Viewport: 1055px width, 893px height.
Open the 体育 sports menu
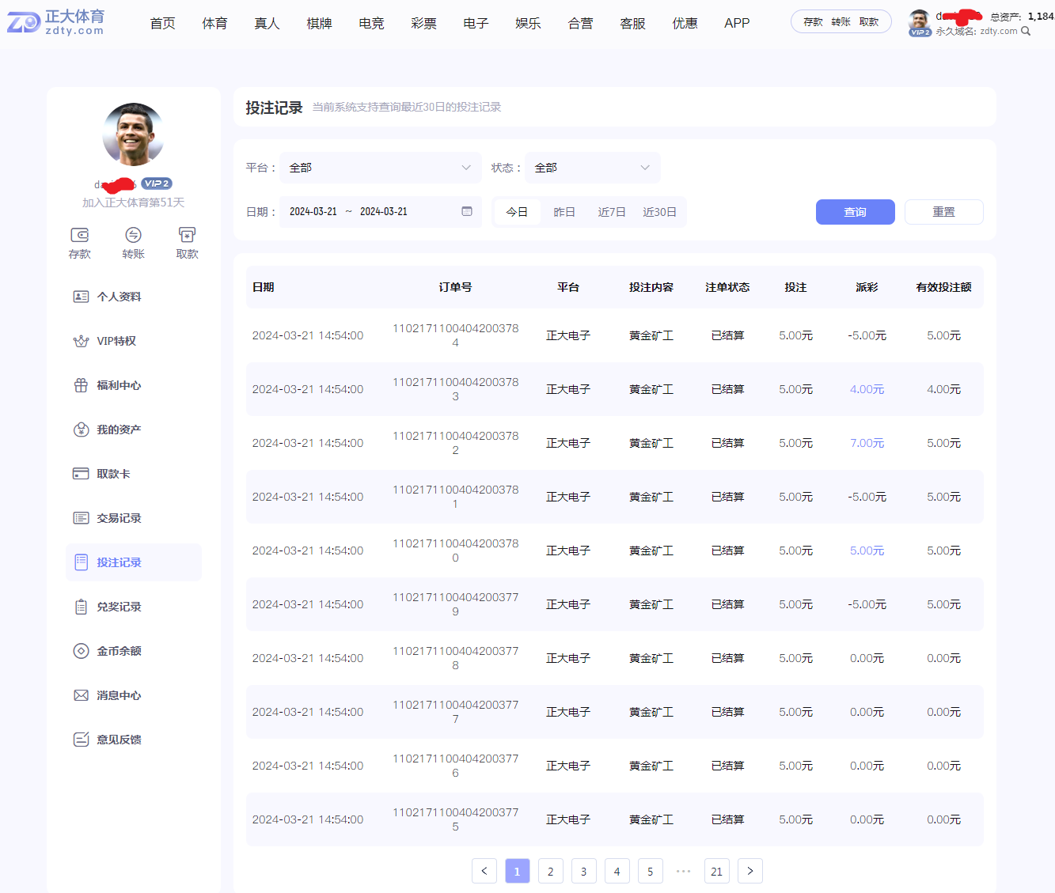coord(214,24)
